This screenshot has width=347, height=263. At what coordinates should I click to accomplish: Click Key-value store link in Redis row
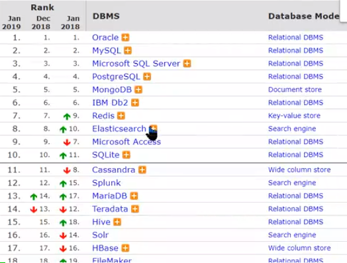(294, 115)
